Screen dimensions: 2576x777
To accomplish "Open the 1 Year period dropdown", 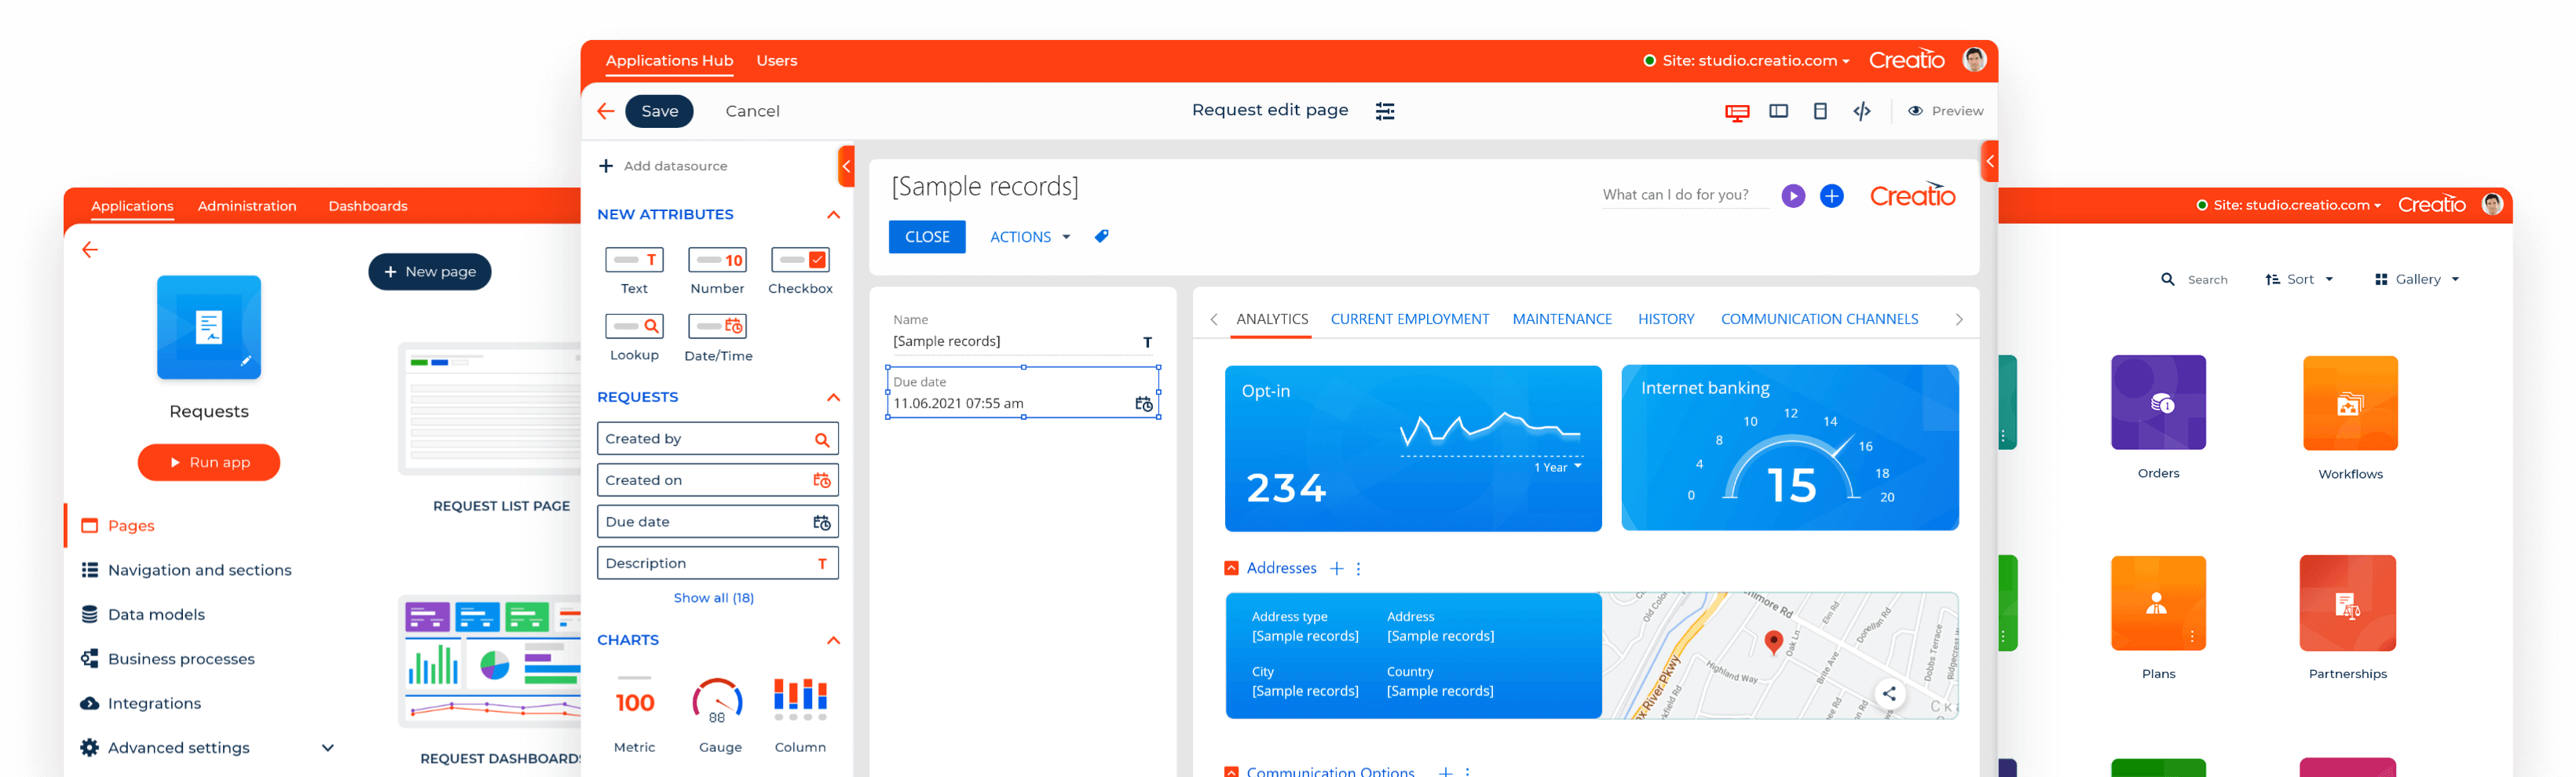I will (x=1558, y=468).
